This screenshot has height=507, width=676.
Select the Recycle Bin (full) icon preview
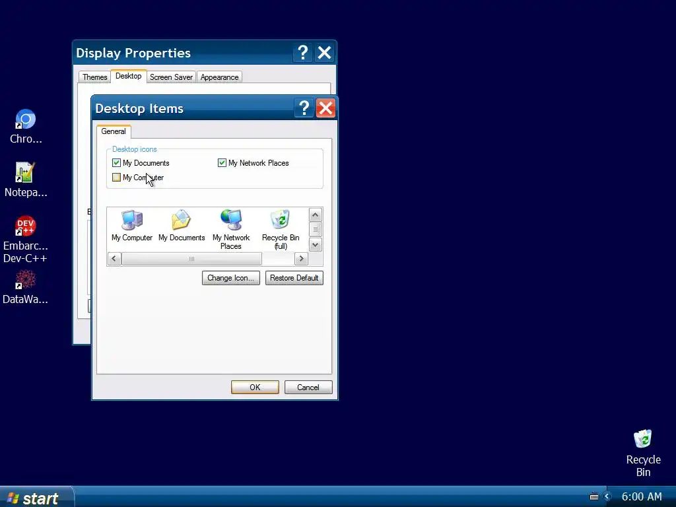(x=281, y=229)
